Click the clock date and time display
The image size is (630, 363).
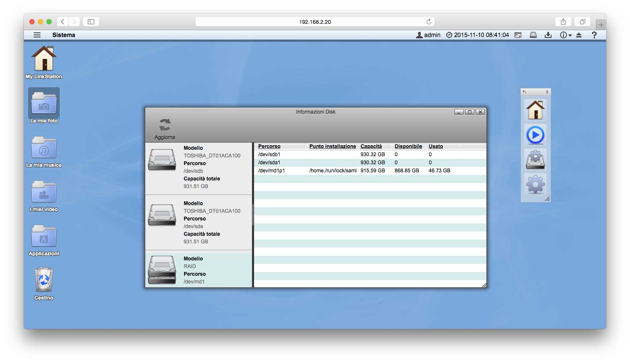(477, 35)
